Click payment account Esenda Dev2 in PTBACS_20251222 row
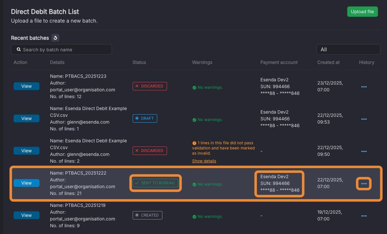The image size is (387, 234). pos(274,177)
